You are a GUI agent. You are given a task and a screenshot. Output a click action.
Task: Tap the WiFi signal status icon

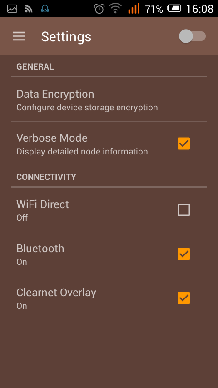pyautogui.click(x=115, y=9)
